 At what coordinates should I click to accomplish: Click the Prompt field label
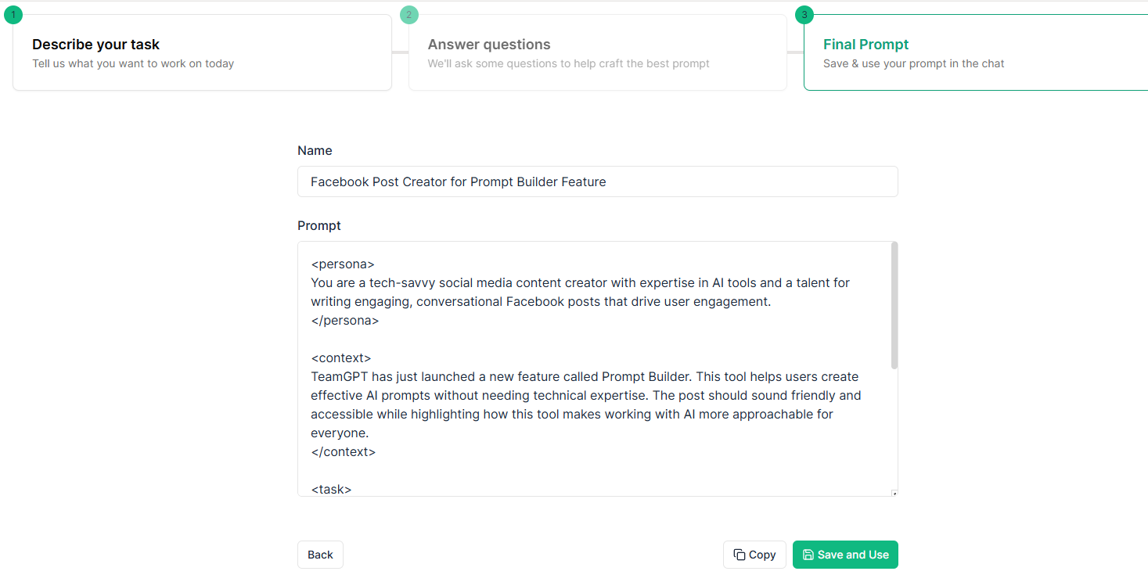(x=319, y=225)
